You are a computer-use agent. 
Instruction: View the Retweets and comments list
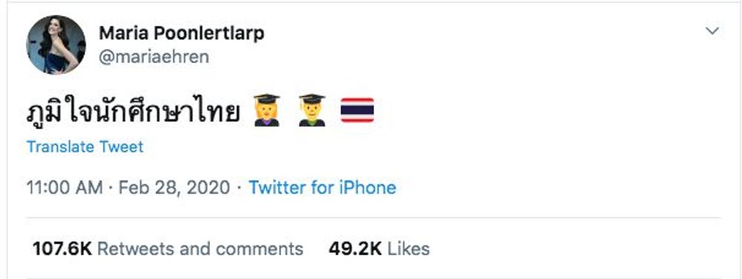click(x=200, y=249)
